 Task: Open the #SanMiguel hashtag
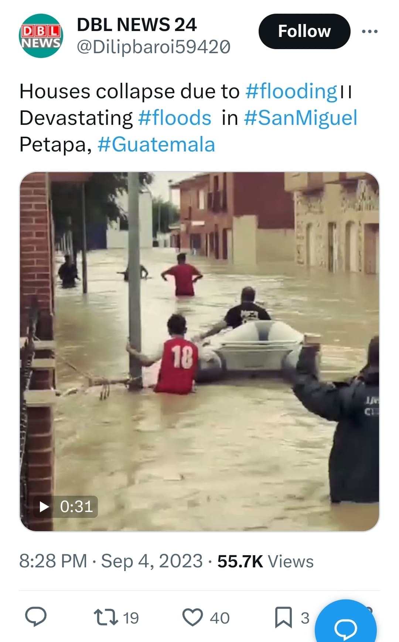coord(301,118)
